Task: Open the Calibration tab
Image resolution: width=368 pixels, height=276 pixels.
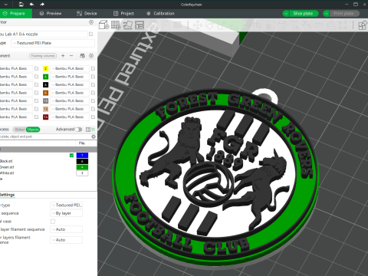Action: coord(160,14)
